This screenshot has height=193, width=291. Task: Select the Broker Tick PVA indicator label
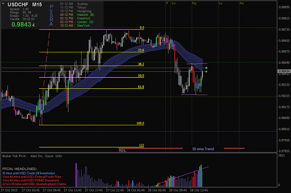pyautogui.click(x=32, y=156)
